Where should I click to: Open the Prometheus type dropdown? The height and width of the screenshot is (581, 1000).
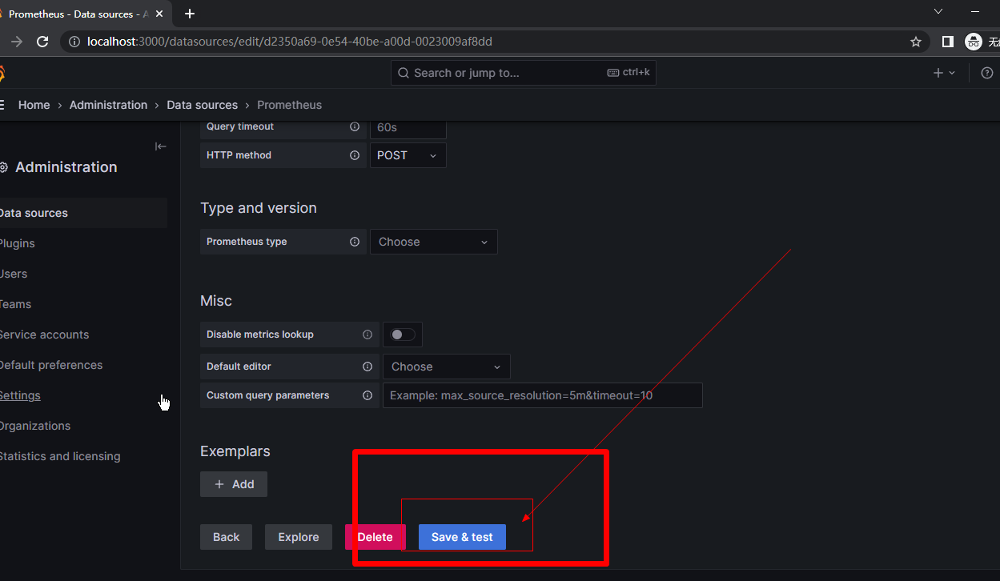tap(434, 242)
